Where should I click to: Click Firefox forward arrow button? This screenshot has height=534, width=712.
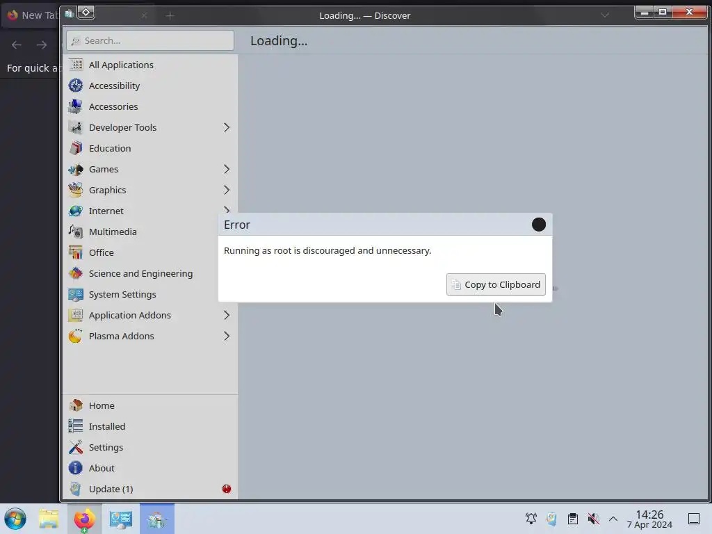[41, 44]
